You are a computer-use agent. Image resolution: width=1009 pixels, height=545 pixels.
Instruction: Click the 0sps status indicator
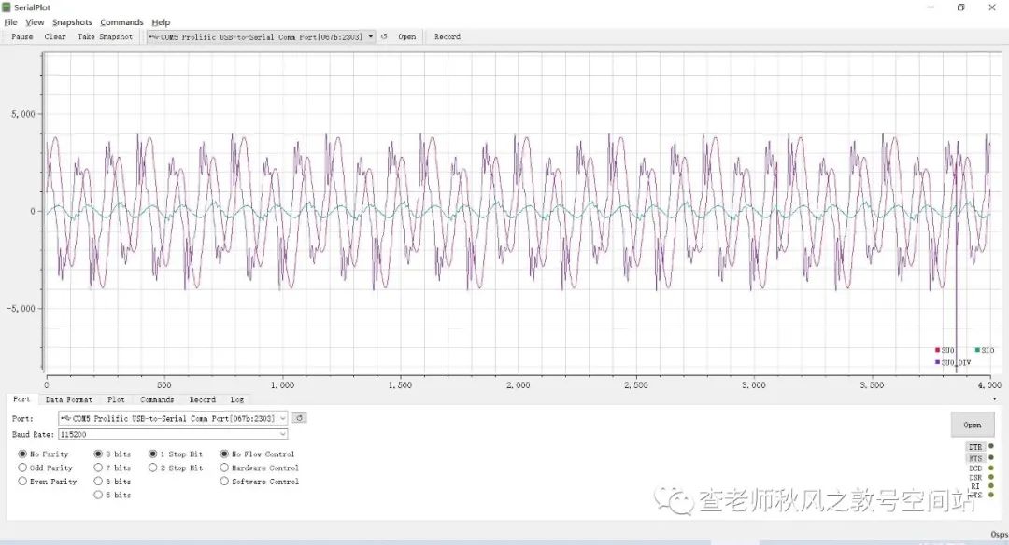pos(998,535)
